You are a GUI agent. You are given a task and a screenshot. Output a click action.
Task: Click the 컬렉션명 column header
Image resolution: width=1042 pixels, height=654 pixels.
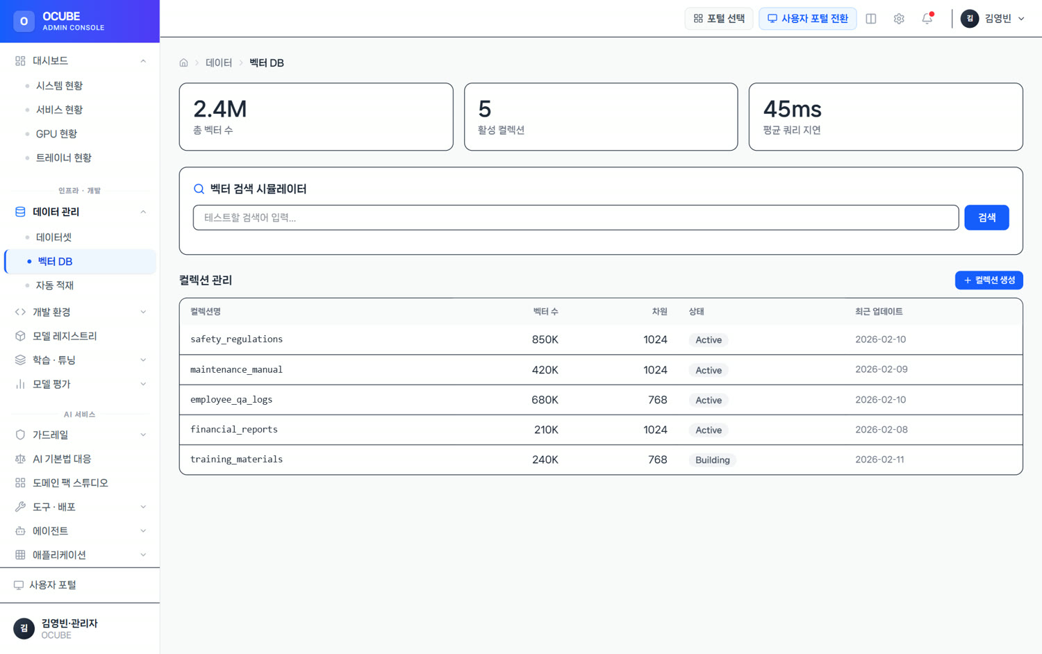tap(206, 312)
